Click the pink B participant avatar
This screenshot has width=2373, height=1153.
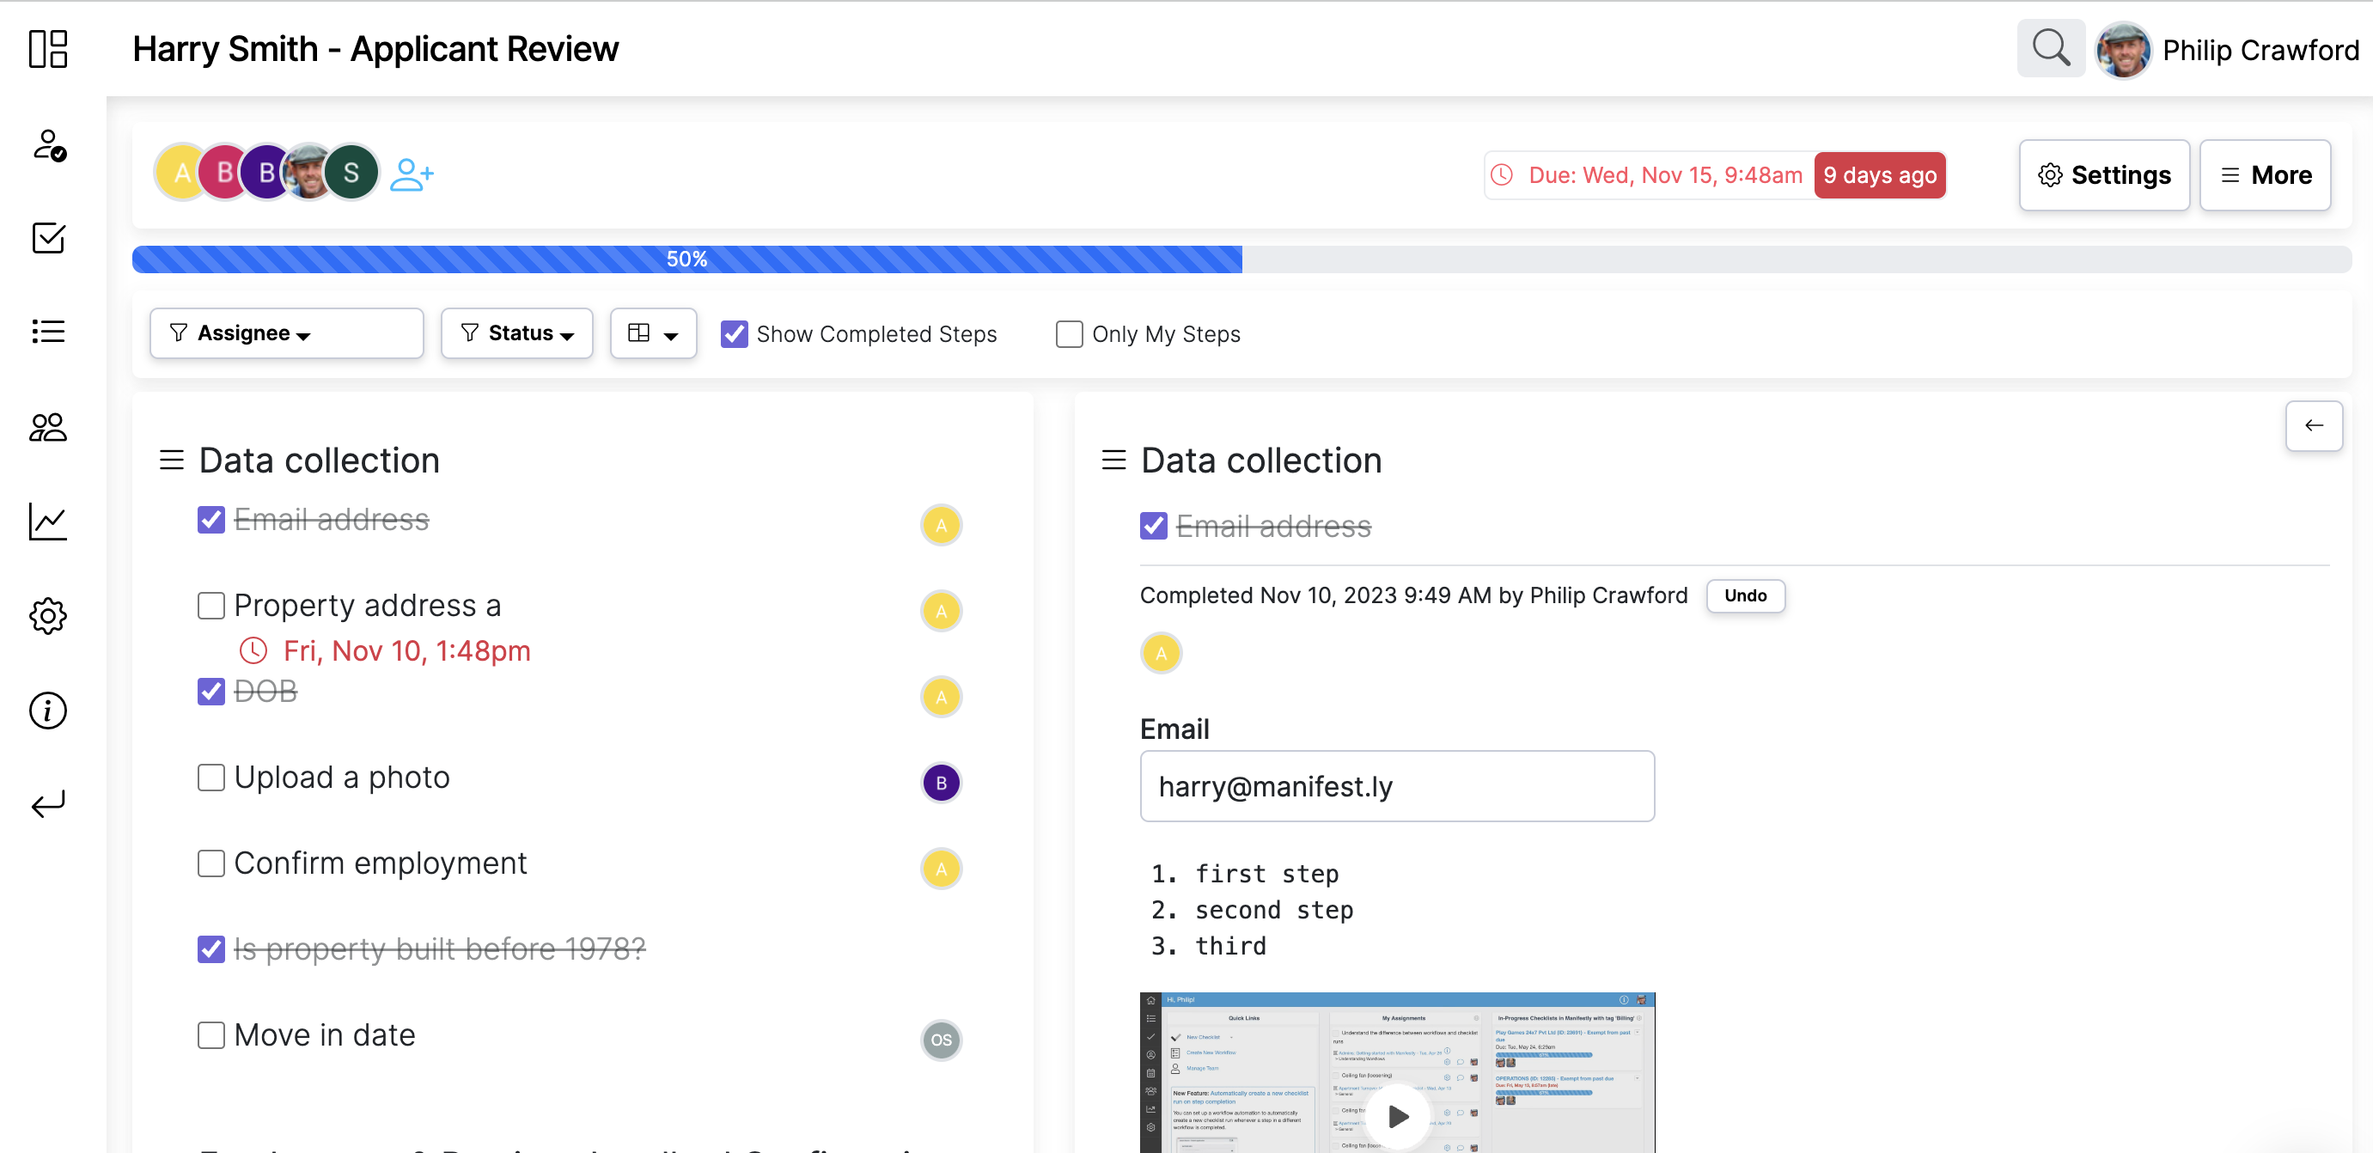point(223,172)
